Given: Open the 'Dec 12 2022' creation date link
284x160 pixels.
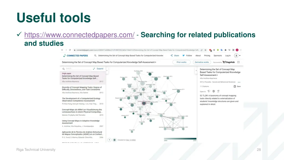Looking at the screenshot, I should 131,140.
